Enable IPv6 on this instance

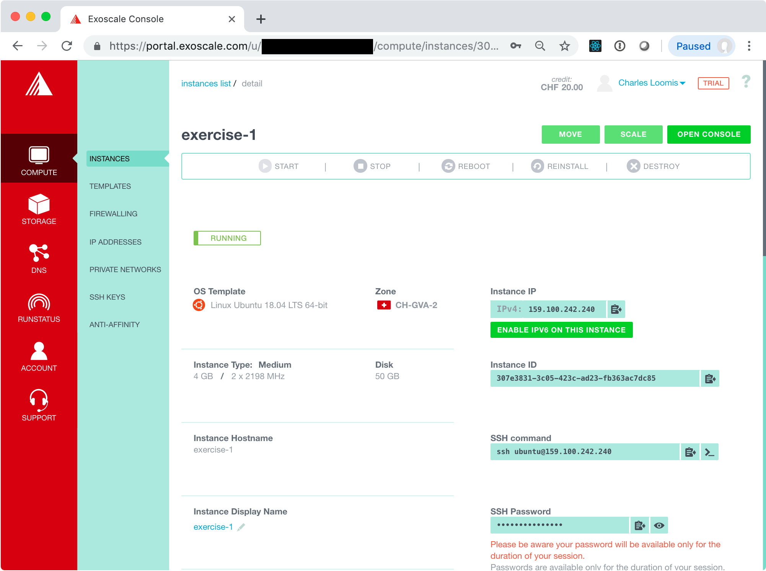(x=561, y=330)
